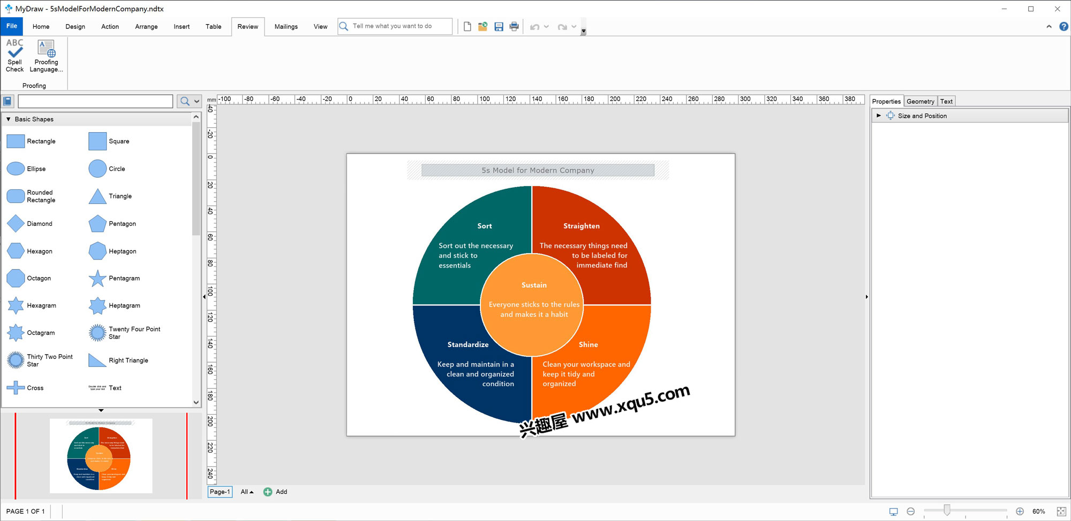Open the redo history dropdown arrow
The image size is (1071, 521).
(574, 27)
